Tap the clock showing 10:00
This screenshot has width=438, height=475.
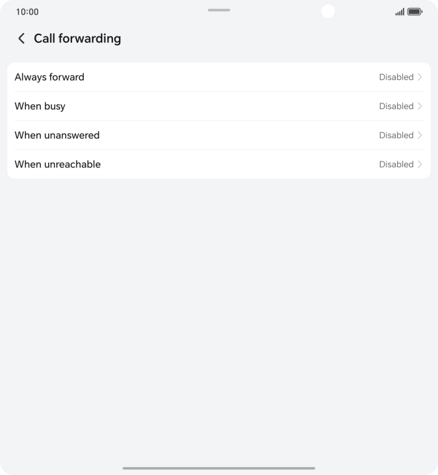[x=27, y=12]
